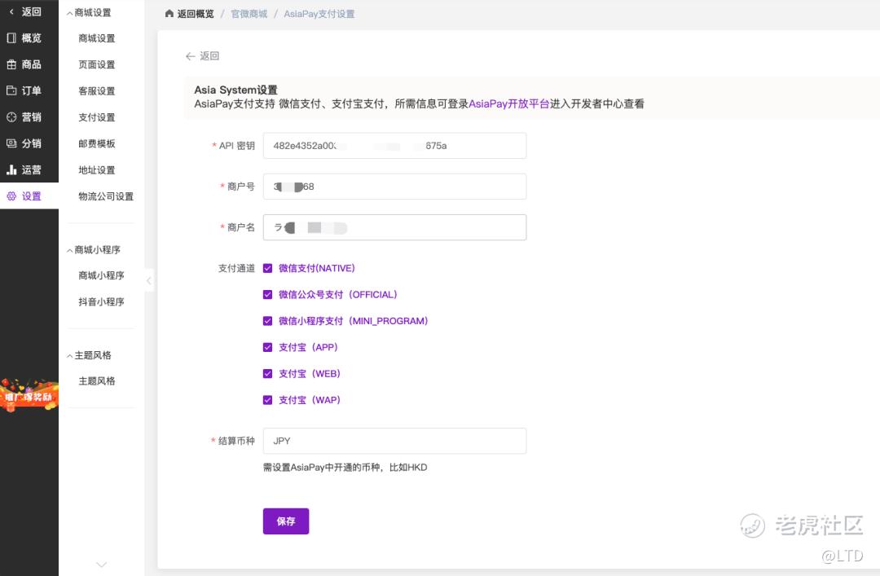Click the down chevron at submenu bottom
Screen dimensions: 880x576
[x=101, y=565]
